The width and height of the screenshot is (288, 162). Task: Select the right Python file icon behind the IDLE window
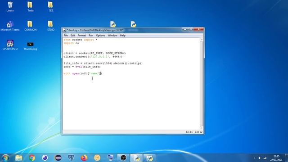coord(134,24)
